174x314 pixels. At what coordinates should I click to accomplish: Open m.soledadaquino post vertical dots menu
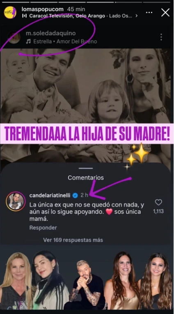click(x=161, y=37)
